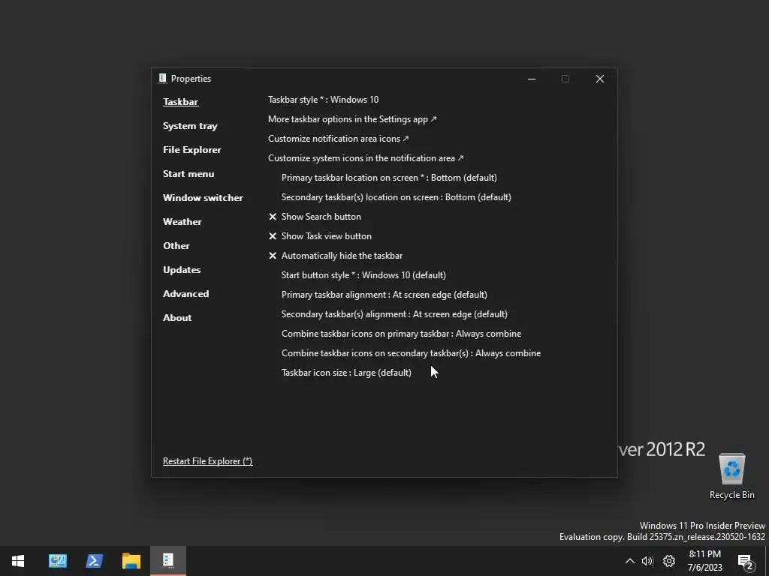Change Secondary taskbar(s) alignment setting

[394, 314]
